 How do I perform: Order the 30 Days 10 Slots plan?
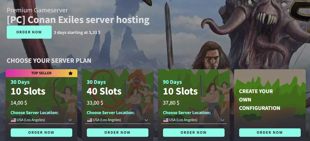point(41,133)
